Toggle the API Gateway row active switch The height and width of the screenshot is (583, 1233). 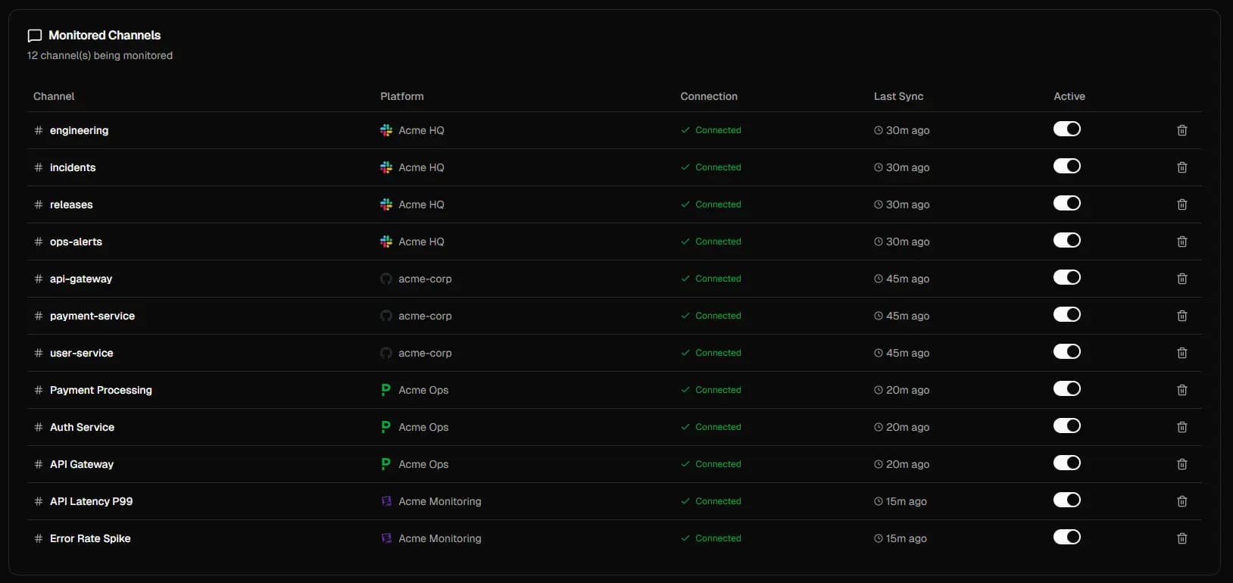click(1066, 463)
